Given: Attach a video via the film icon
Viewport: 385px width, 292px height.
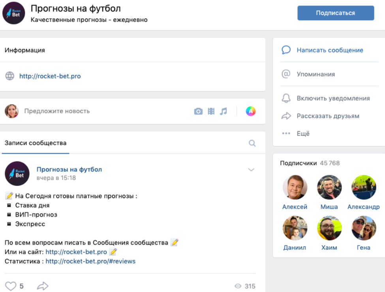Looking at the screenshot, I should click(x=211, y=111).
